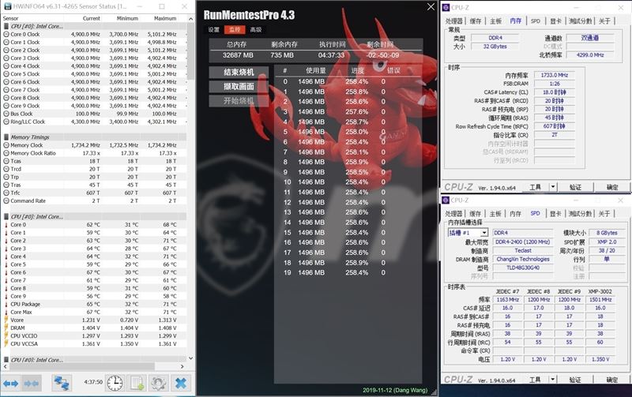The height and width of the screenshot is (397, 632).
Task: Click the Tedast manufacturer field in CPU-Z
Action: pos(523,250)
